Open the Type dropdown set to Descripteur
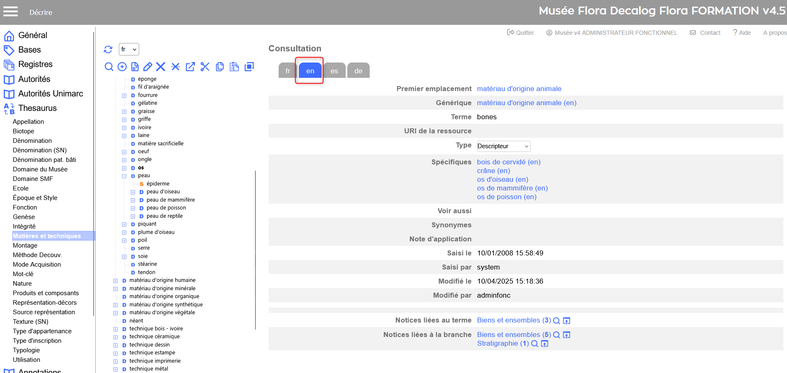Screen dimensions: 787x373 point(503,146)
